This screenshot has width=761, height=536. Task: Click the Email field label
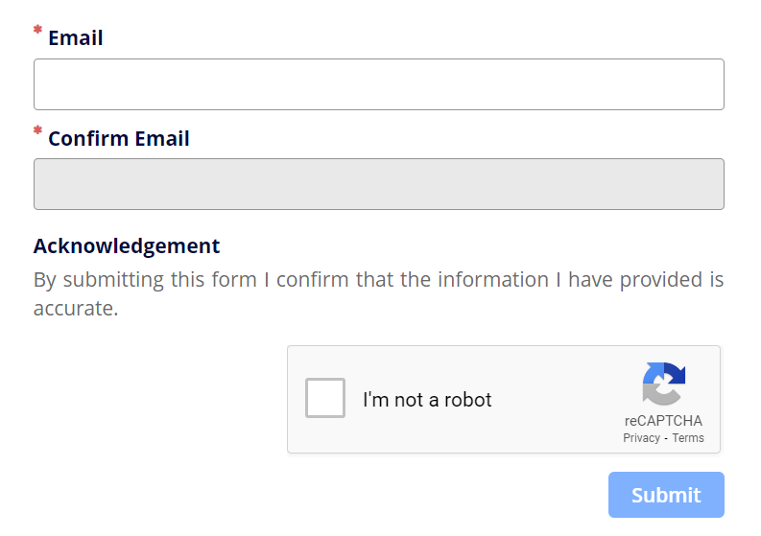(x=76, y=38)
